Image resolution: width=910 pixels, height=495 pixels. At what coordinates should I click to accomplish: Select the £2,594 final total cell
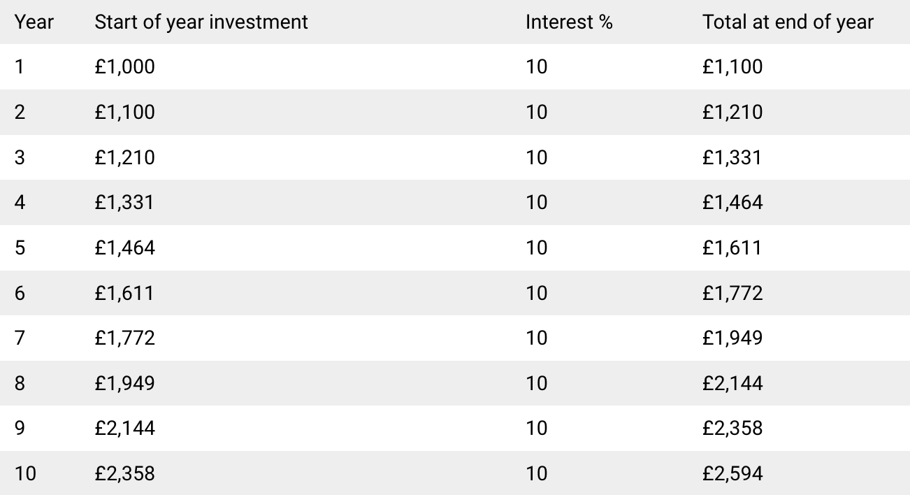732,474
